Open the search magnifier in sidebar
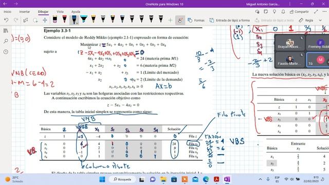Viewport: 329px width, 185px height. click(6, 41)
